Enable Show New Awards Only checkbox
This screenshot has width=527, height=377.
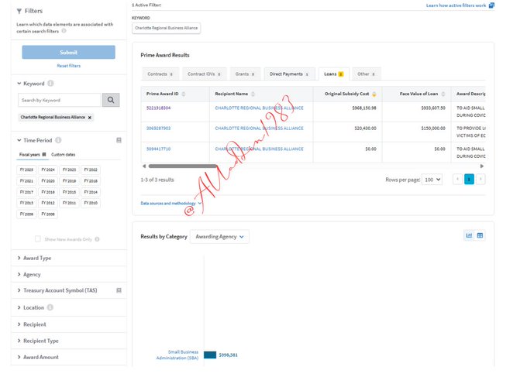[x=38, y=239]
